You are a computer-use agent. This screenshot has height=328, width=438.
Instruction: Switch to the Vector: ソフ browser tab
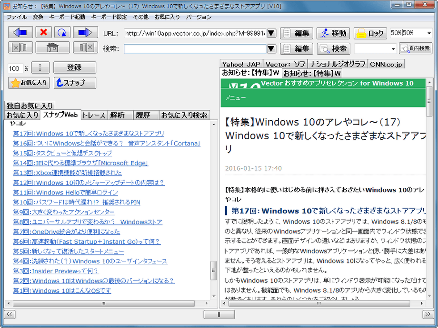pyautogui.click(x=285, y=64)
